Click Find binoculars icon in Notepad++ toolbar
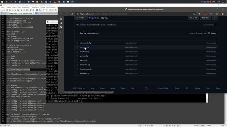The width and height of the screenshot is (227, 127). click(x=37, y=10)
